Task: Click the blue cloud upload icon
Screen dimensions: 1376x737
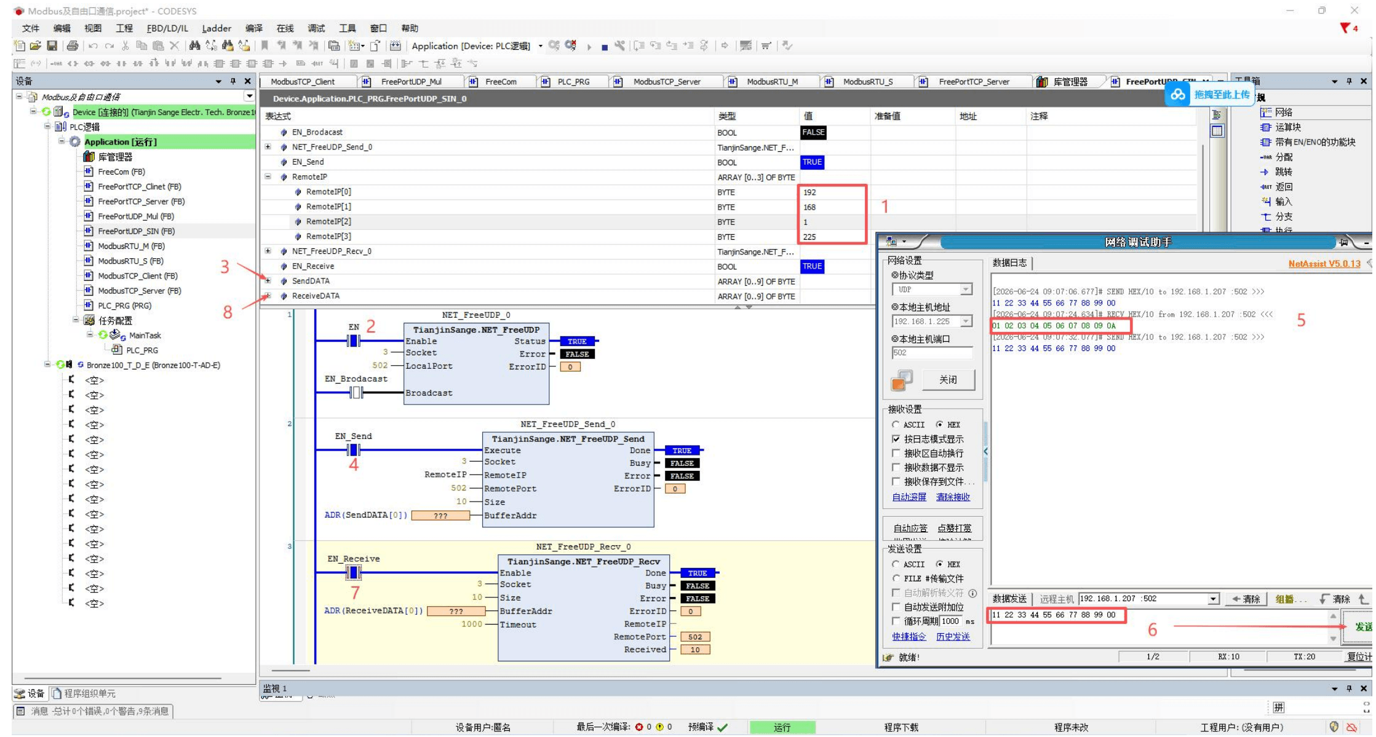Action: click(1177, 95)
